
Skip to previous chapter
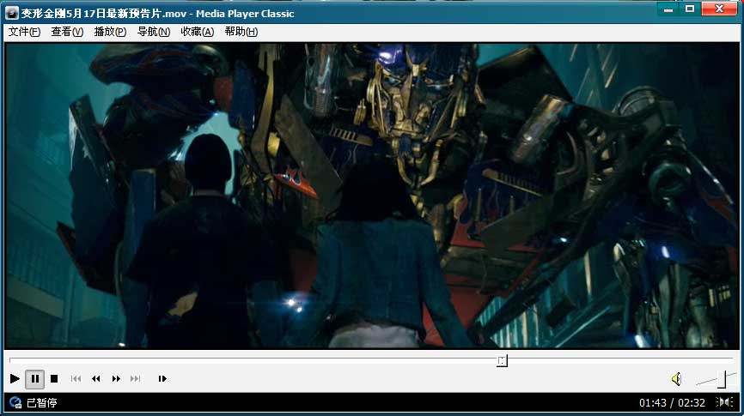(x=76, y=378)
